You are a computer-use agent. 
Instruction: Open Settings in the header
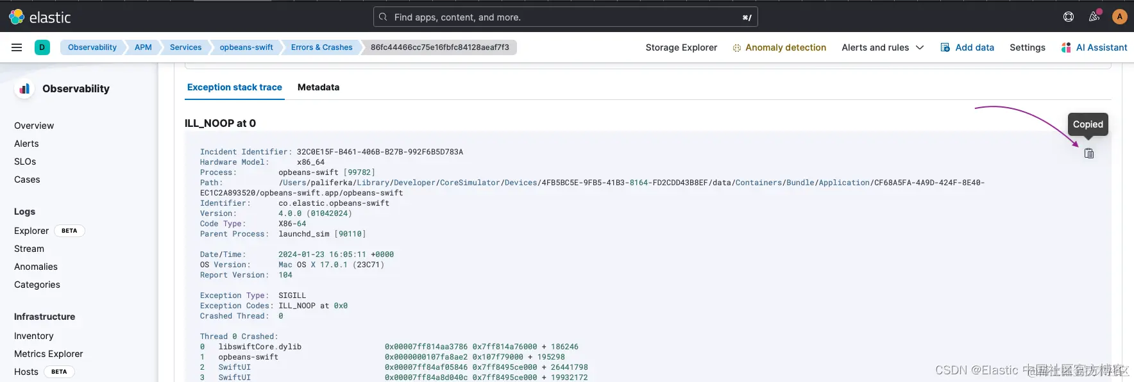pyautogui.click(x=1027, y=47)
